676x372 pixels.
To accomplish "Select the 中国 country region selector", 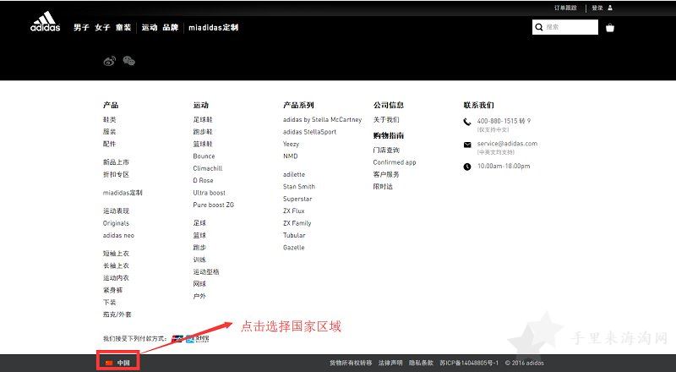I will pos(117,363).
